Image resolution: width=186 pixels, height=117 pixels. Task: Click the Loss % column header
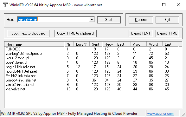[x=82, y=44]
